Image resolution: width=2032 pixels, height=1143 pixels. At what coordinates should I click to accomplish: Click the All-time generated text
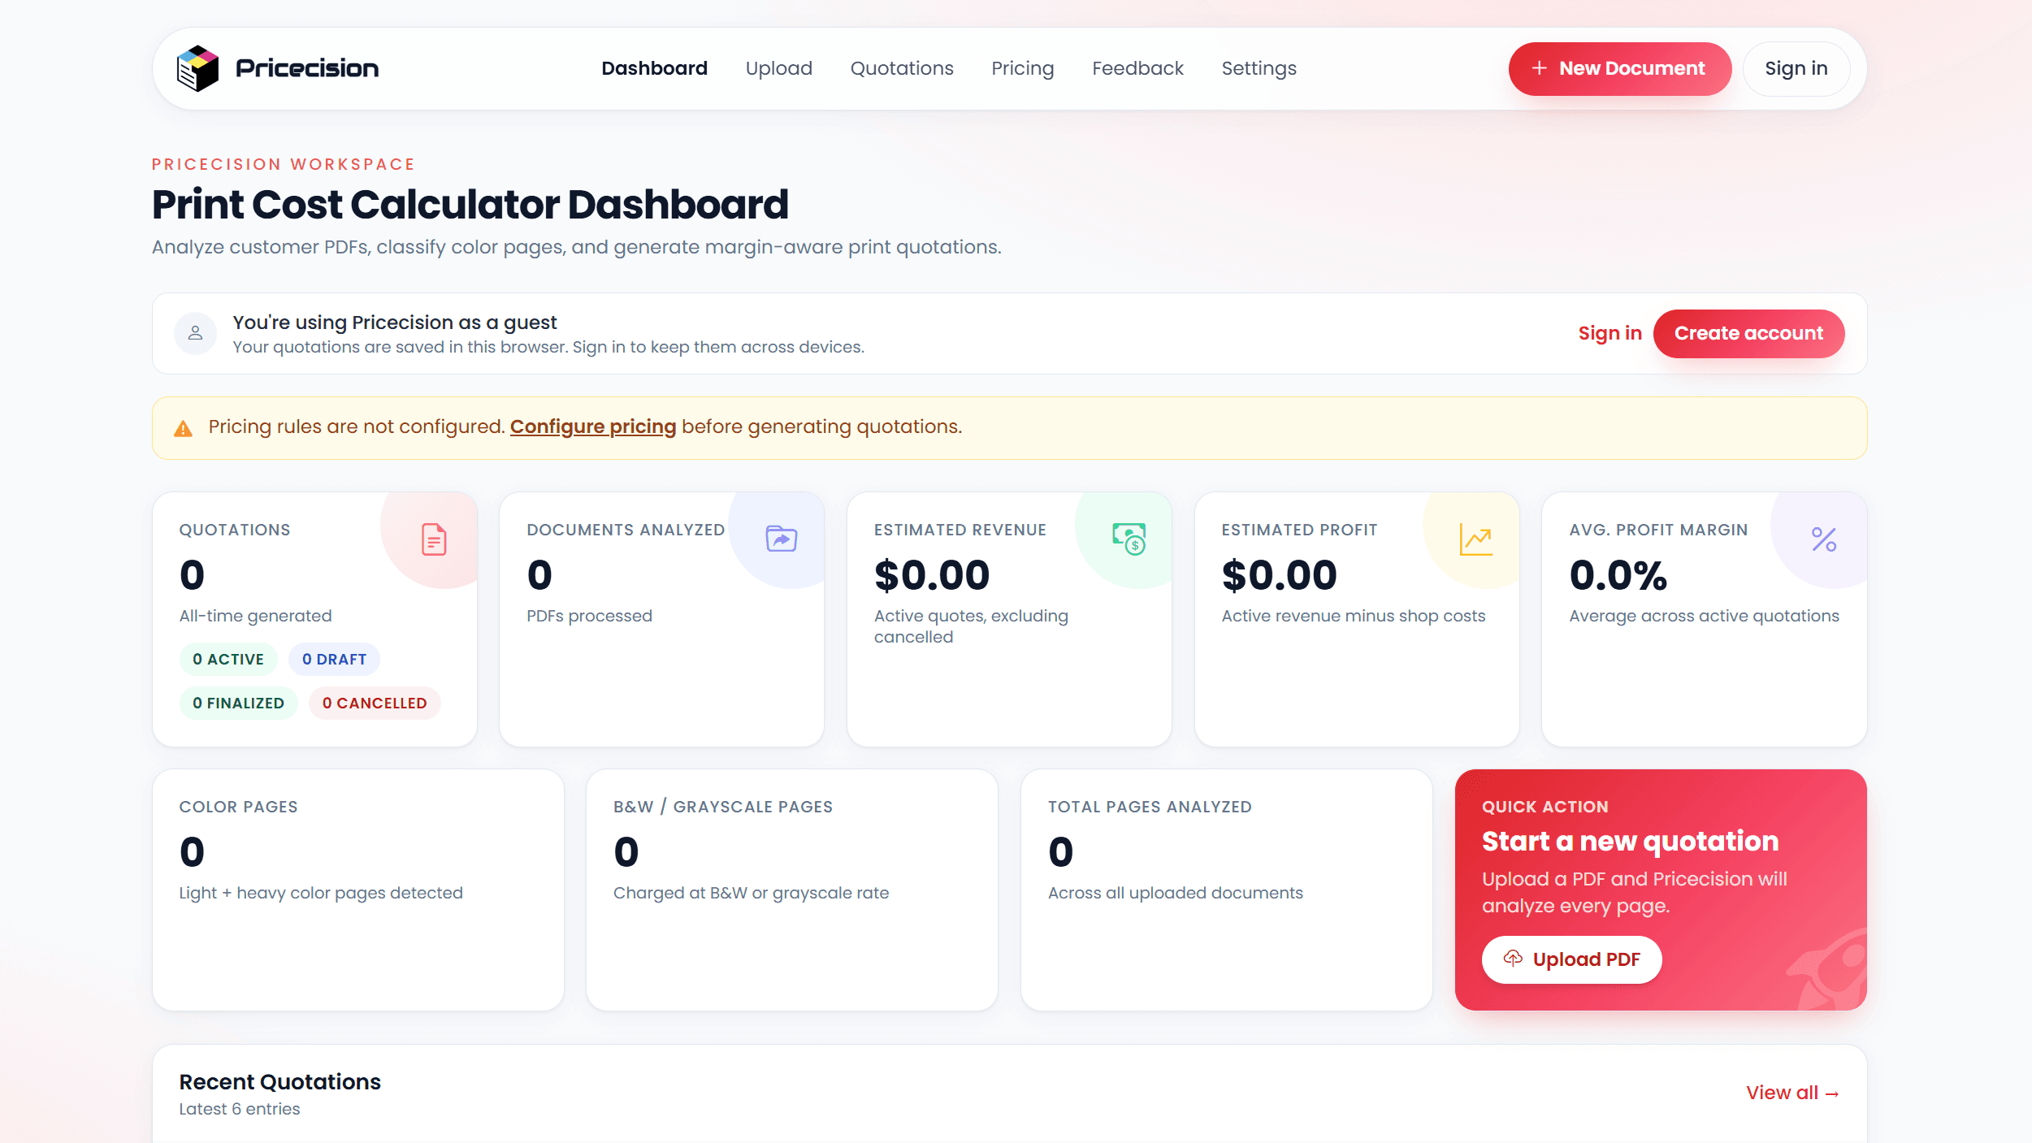click(x=255, y=616)
